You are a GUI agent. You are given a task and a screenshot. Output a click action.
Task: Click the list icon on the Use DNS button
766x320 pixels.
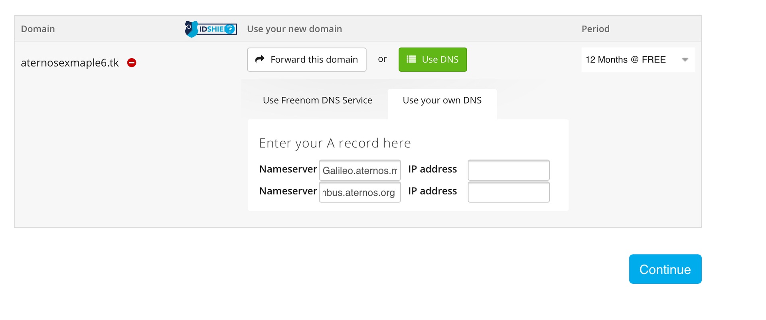coord(411,59)
